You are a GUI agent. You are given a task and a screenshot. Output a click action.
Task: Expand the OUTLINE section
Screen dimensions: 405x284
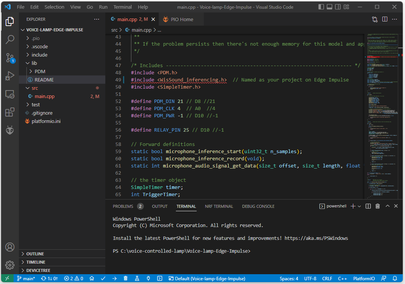tap(35, 254)
